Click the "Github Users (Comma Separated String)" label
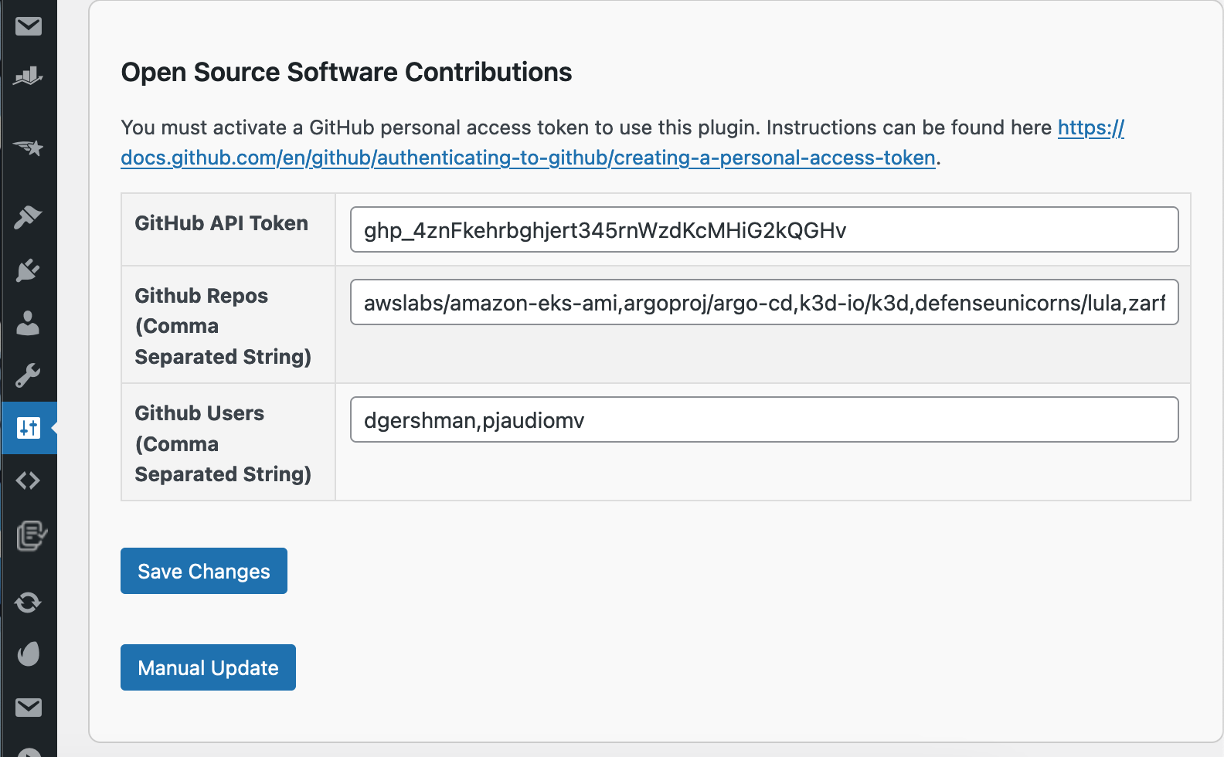 click(x=223, y=443)
